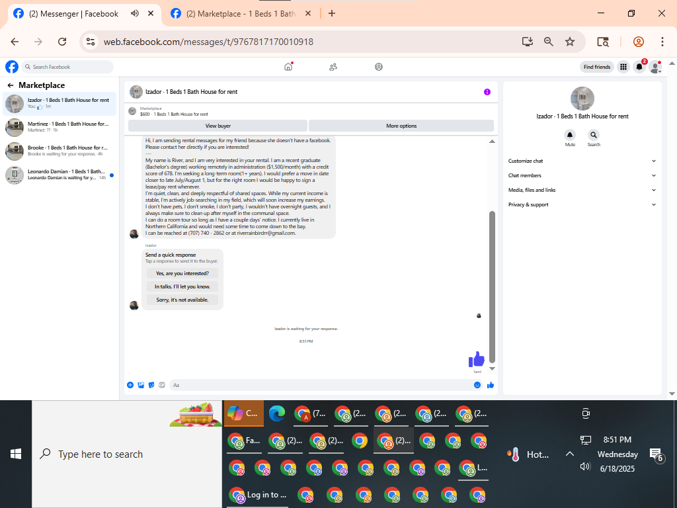Open the Friends icon in top navigation
Image resolution: width=677 pixels, height=508 pixels.
[333, 67]
